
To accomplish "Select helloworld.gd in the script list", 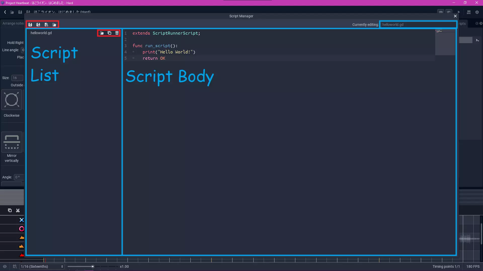I will pos(41,33).
